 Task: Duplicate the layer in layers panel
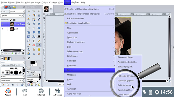[x=16, y=53]
